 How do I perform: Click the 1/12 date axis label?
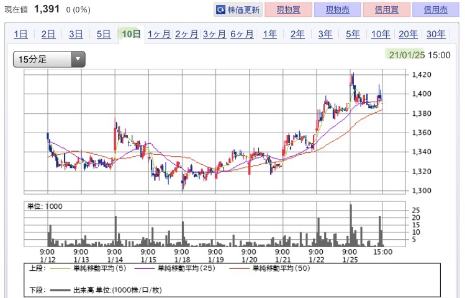(x=47, y=260)
